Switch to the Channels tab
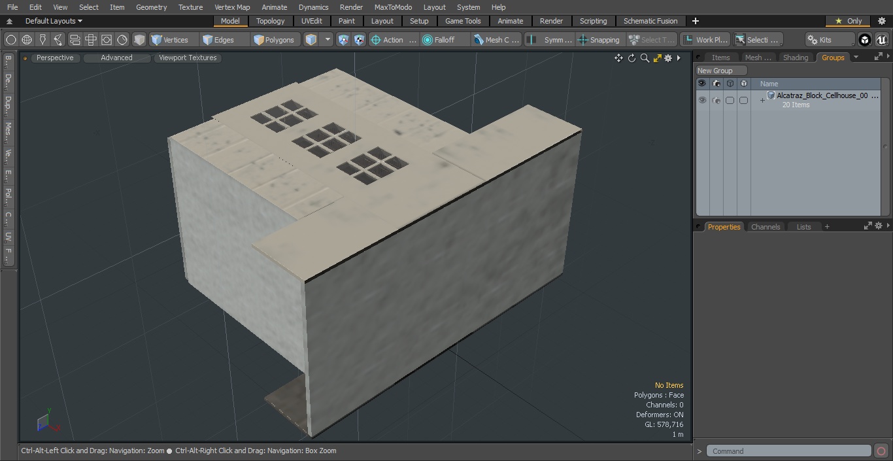Screen dimensions: 893x461 [x=766, y=227]
